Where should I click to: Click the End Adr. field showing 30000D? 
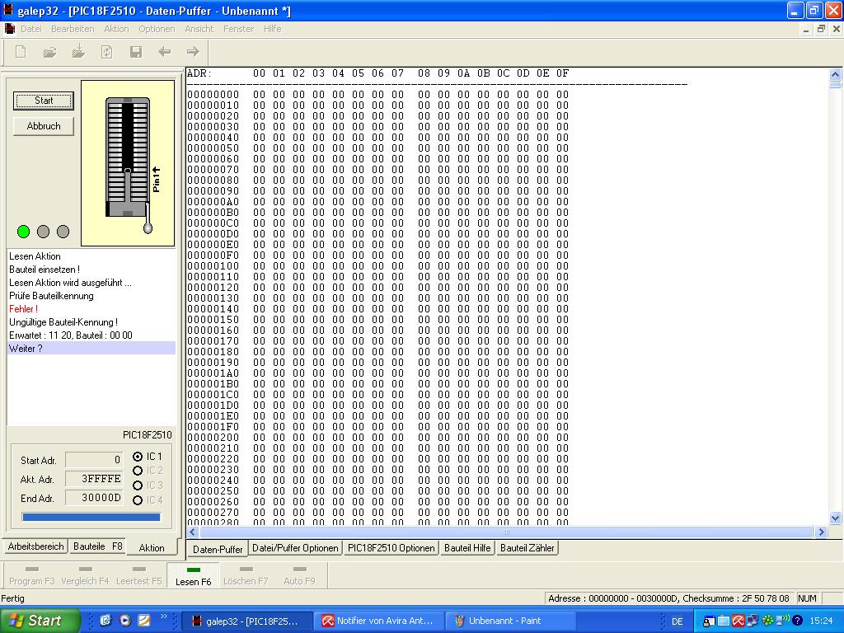[x=94, y=497]
